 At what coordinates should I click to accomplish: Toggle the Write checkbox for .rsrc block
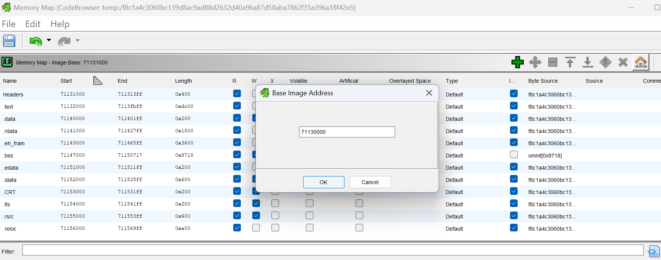click(256, 215)
